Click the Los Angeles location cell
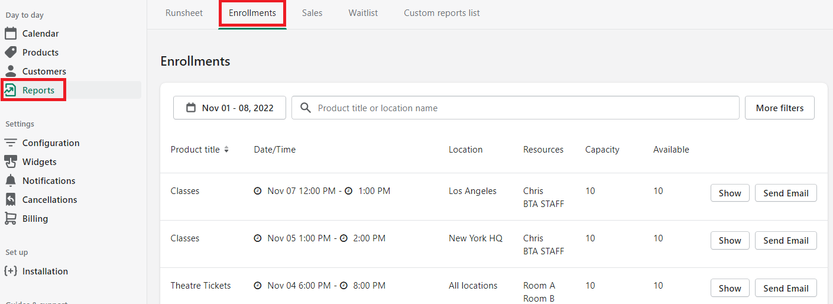 472,191
